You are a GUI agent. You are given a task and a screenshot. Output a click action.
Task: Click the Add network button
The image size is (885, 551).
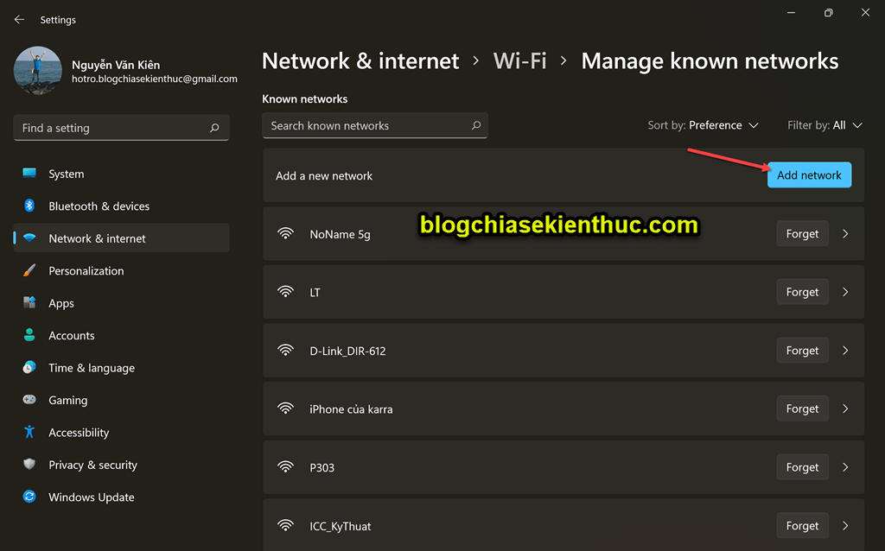click(x=809, y=174)
